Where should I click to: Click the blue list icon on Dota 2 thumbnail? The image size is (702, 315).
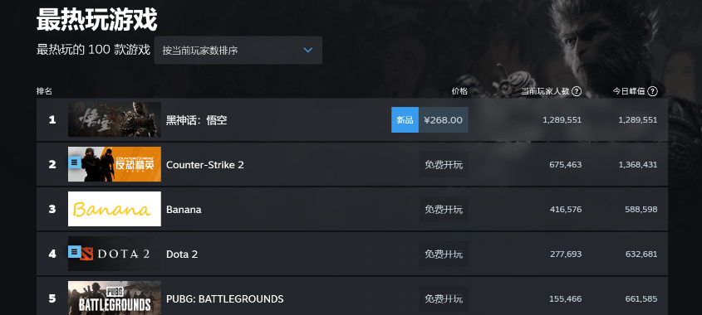coord(75,252)
